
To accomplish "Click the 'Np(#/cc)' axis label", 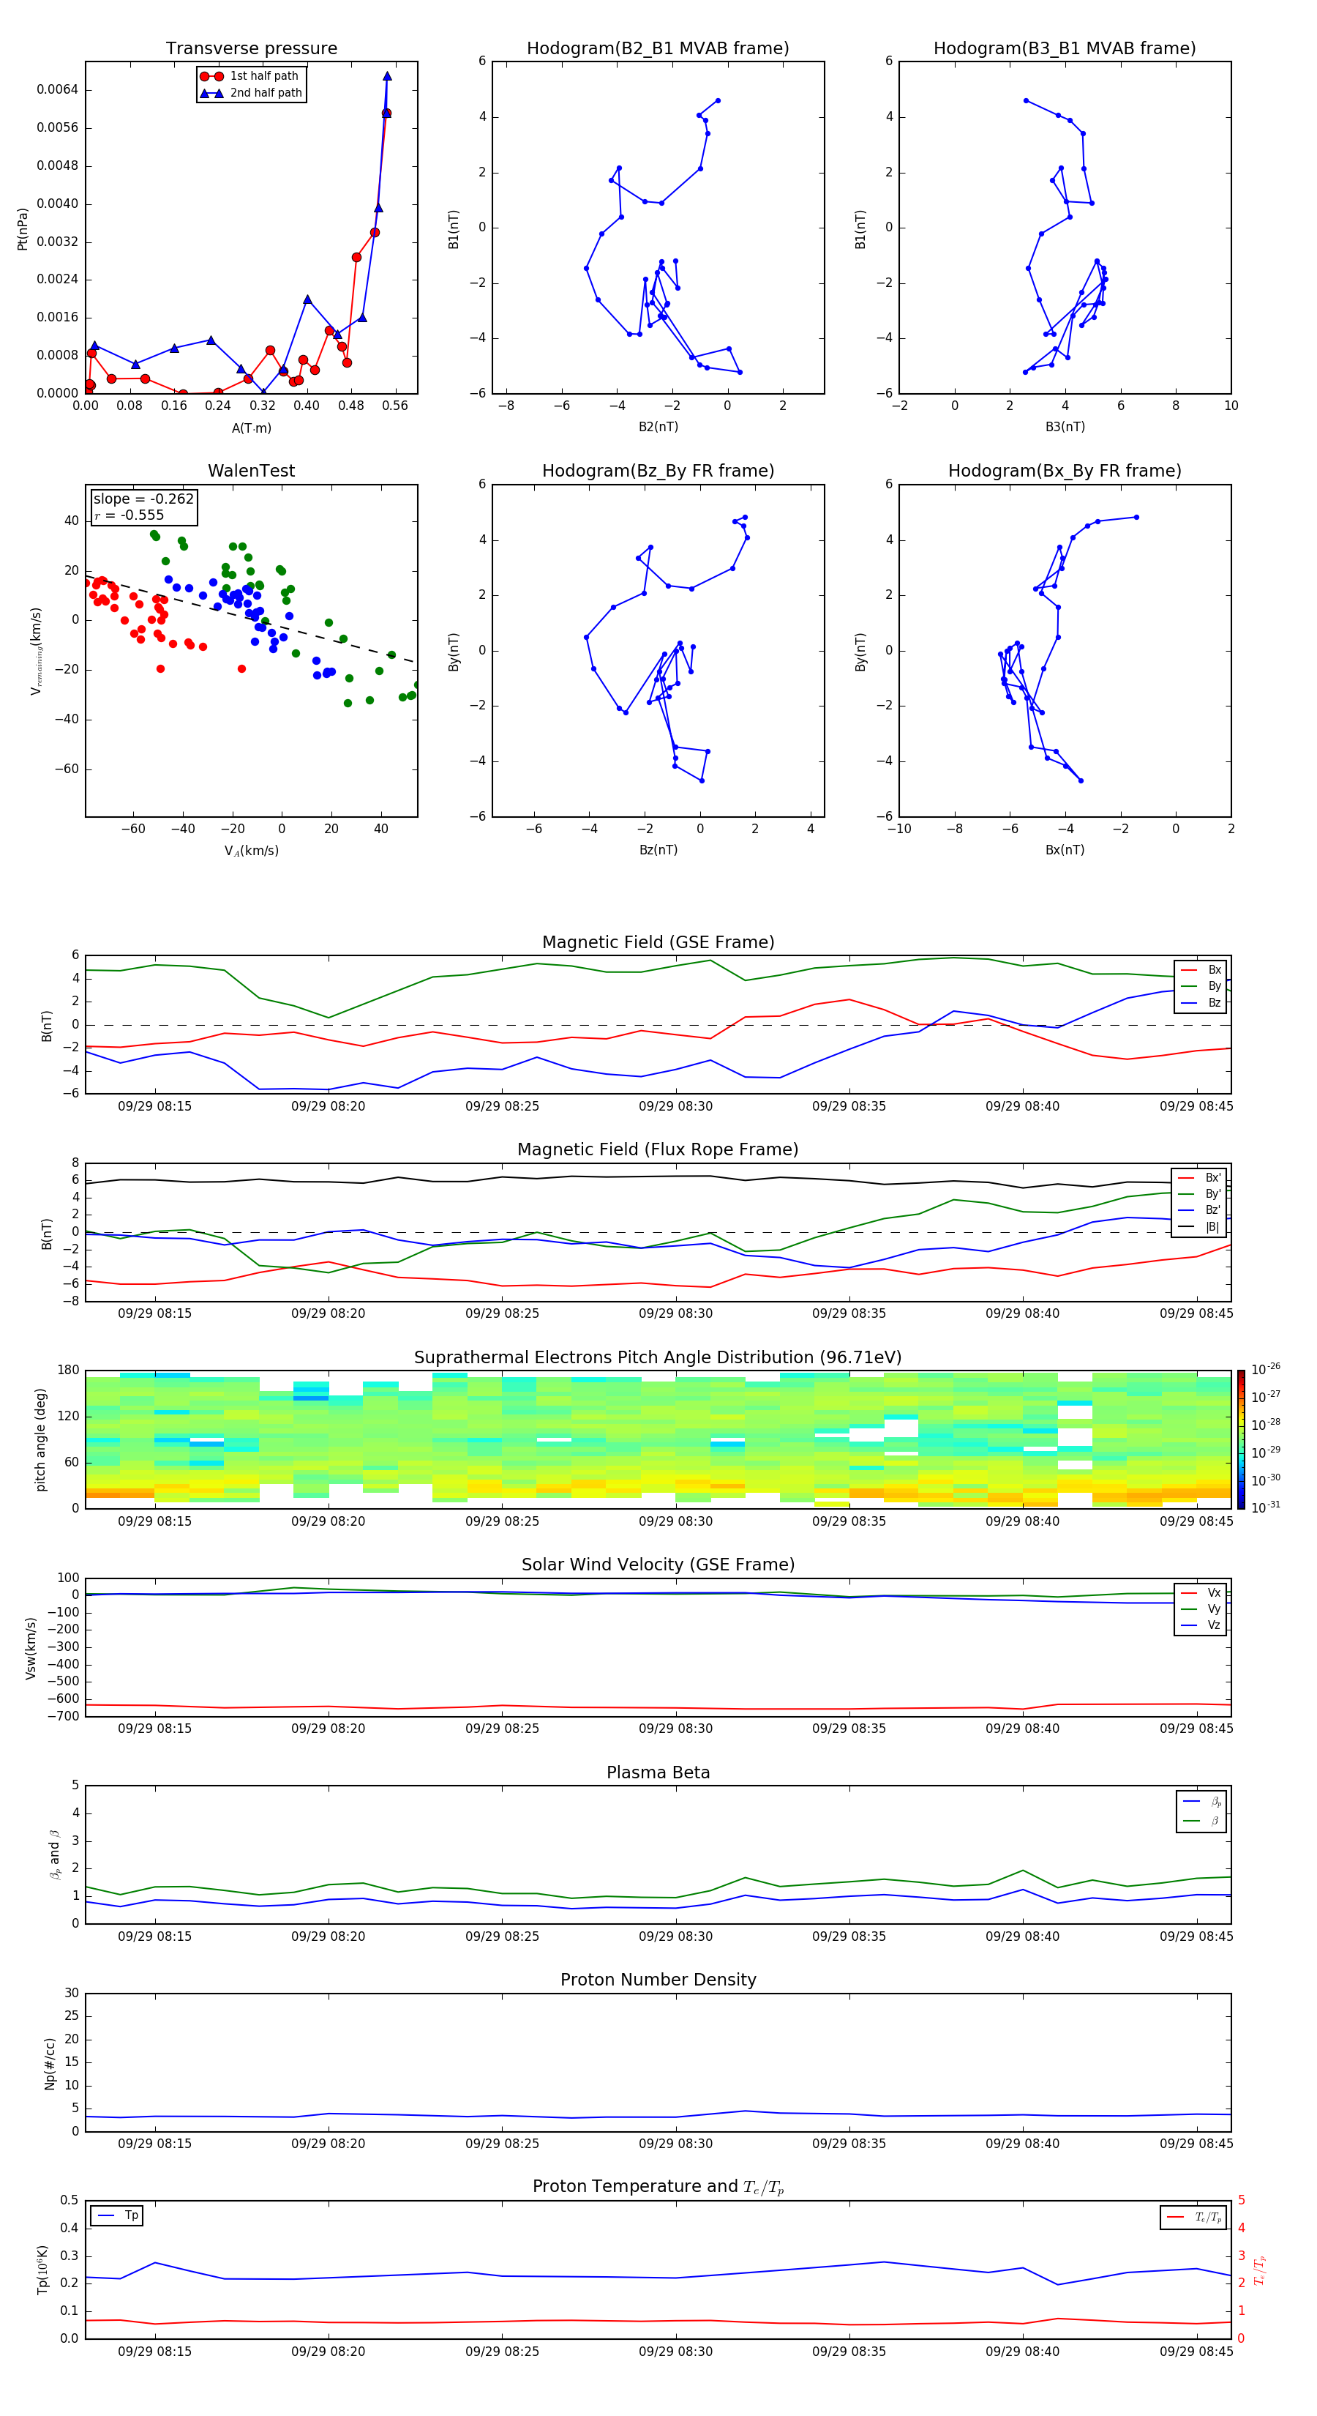I will tap(50, 2063).
